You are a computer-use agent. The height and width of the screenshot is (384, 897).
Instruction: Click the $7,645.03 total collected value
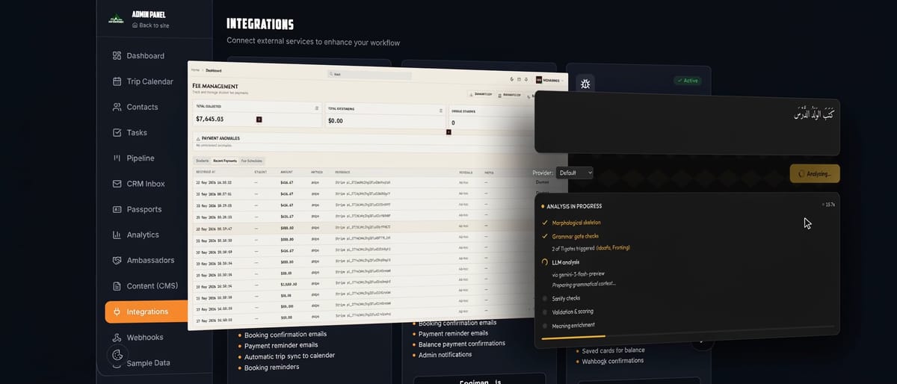tap(209, 119)
